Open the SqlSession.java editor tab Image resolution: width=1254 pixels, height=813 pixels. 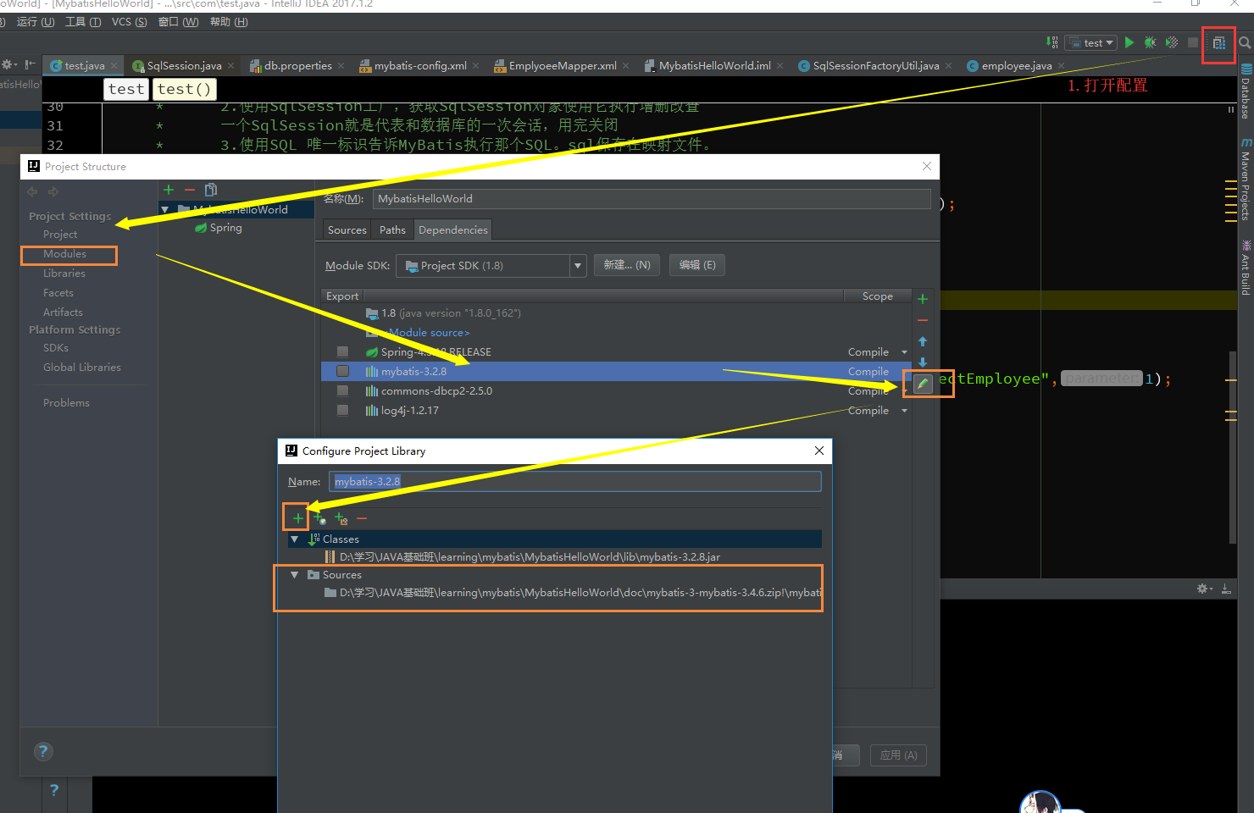click(x=184, y=65)
